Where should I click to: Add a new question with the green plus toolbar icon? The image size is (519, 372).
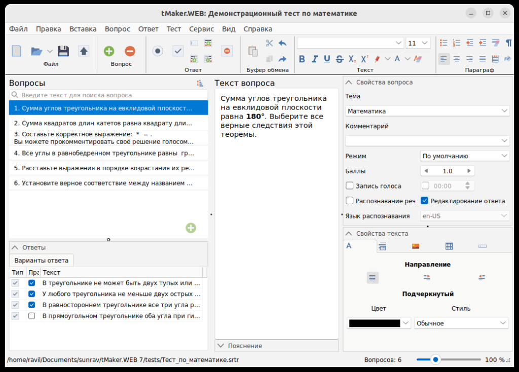(109, 51)
